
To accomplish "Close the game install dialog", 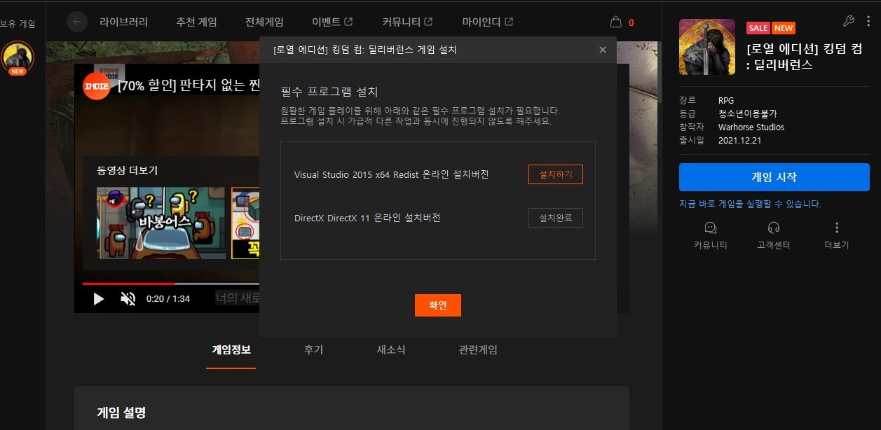I will pyautogui.click(x=602, y=50).
